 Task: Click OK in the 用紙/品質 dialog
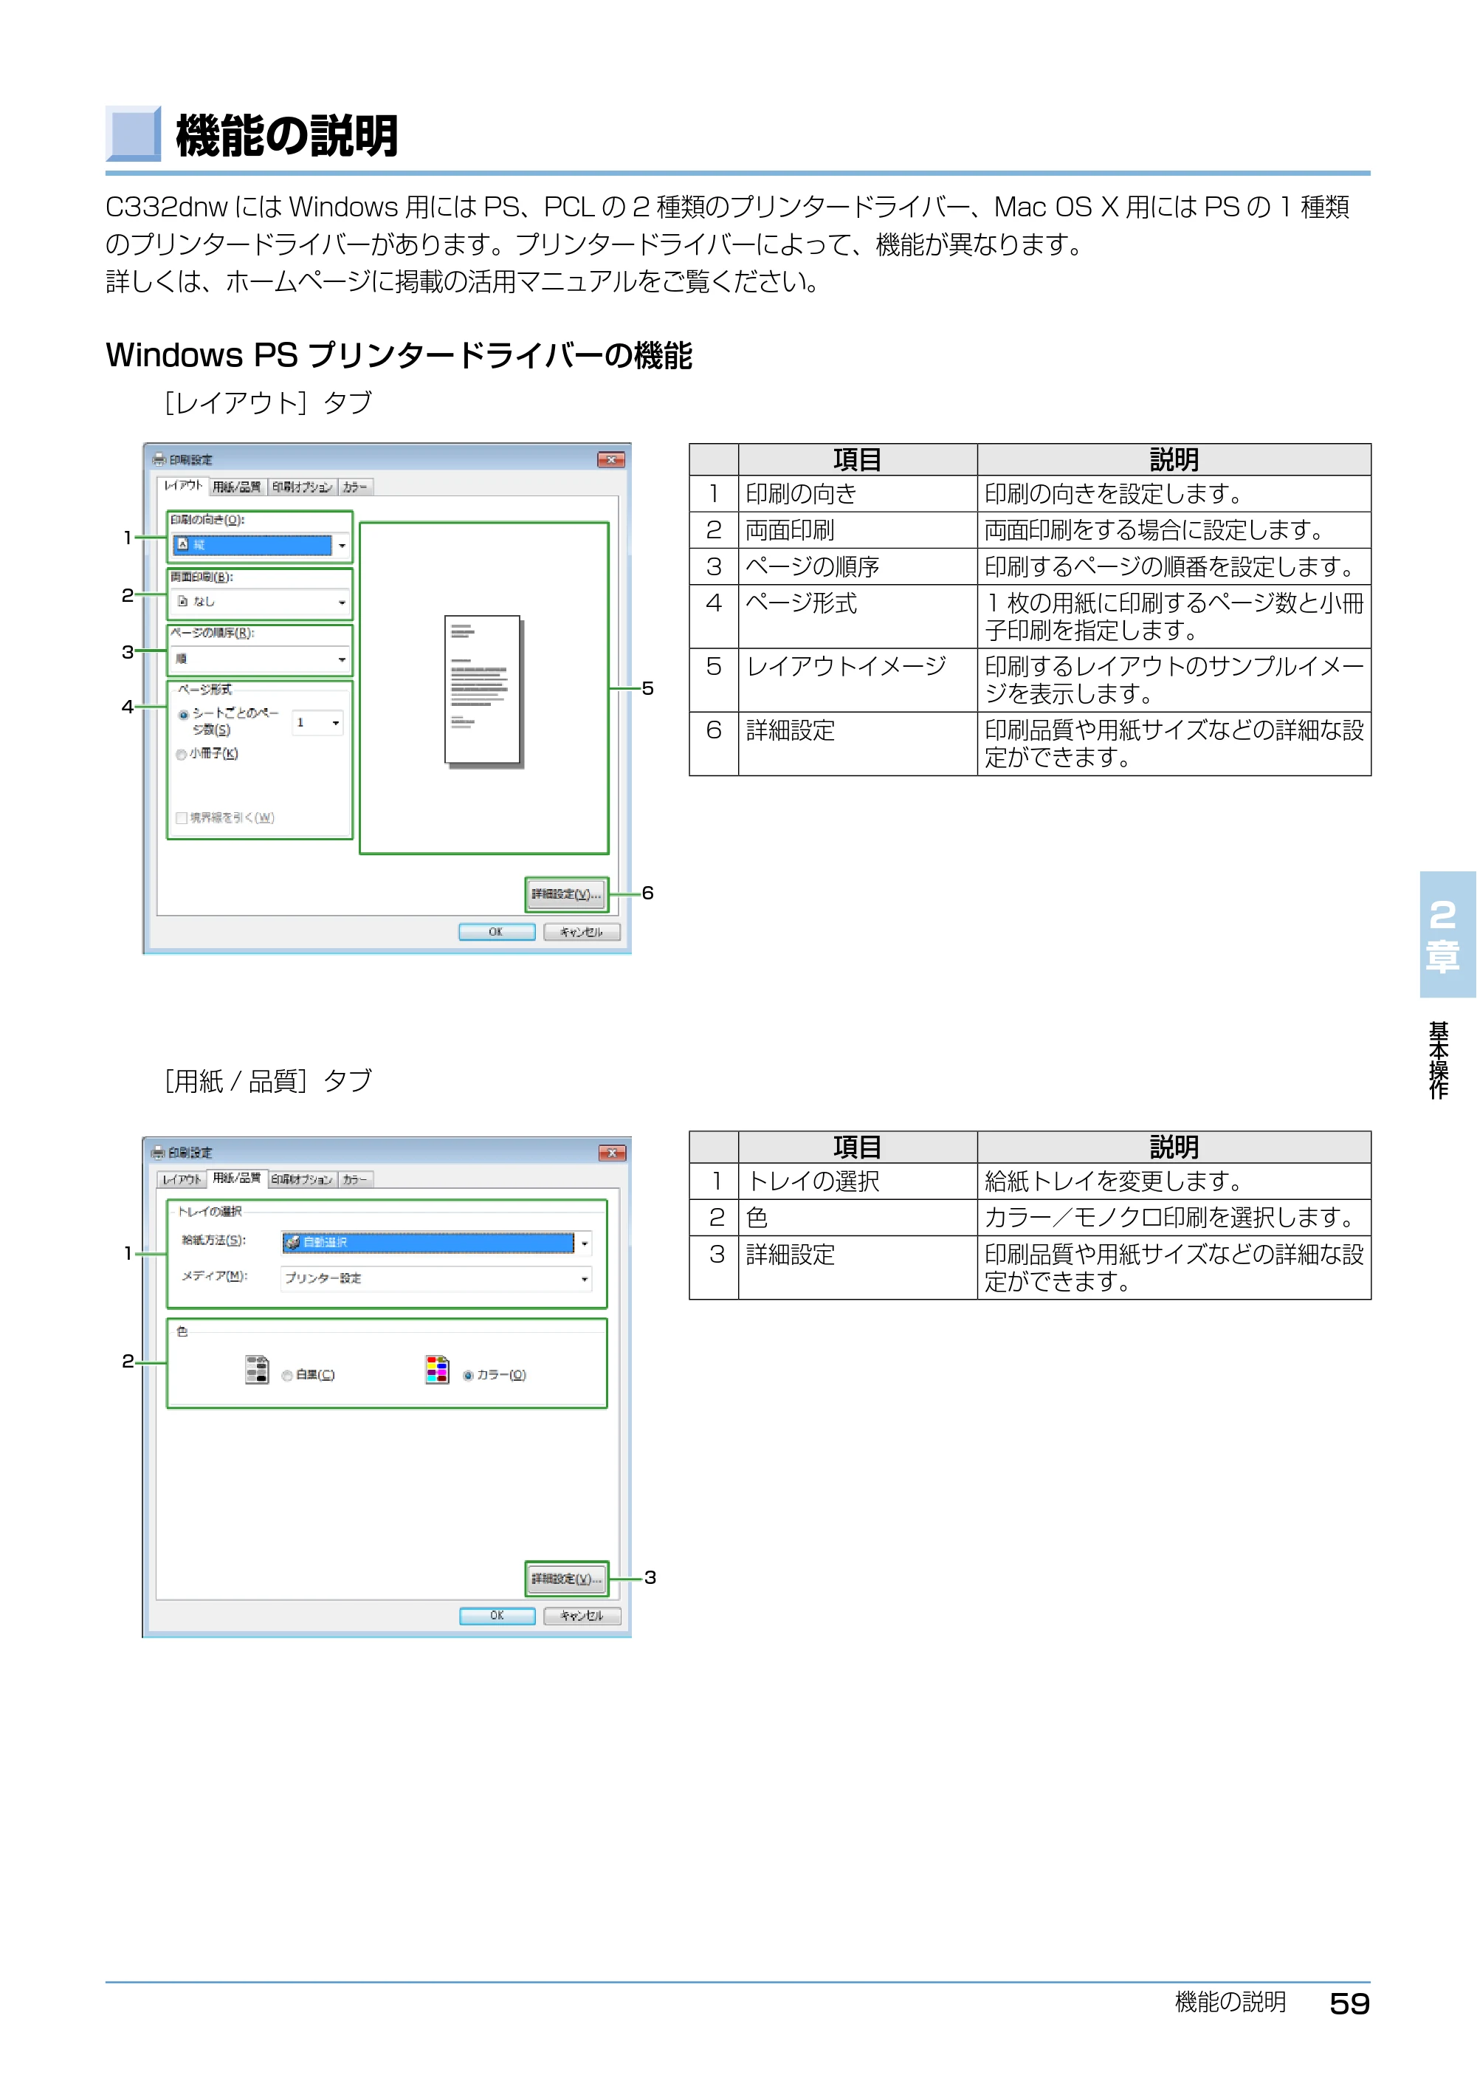(497, 1616)
